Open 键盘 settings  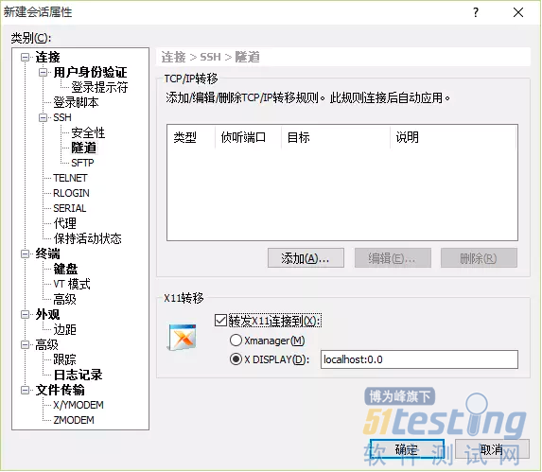[65, 269]
